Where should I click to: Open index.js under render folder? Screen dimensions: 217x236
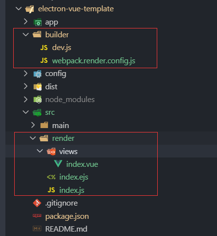coord(72,190)
